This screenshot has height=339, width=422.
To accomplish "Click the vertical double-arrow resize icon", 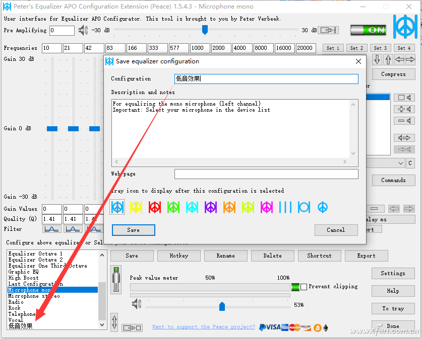I will pos(114,322).
